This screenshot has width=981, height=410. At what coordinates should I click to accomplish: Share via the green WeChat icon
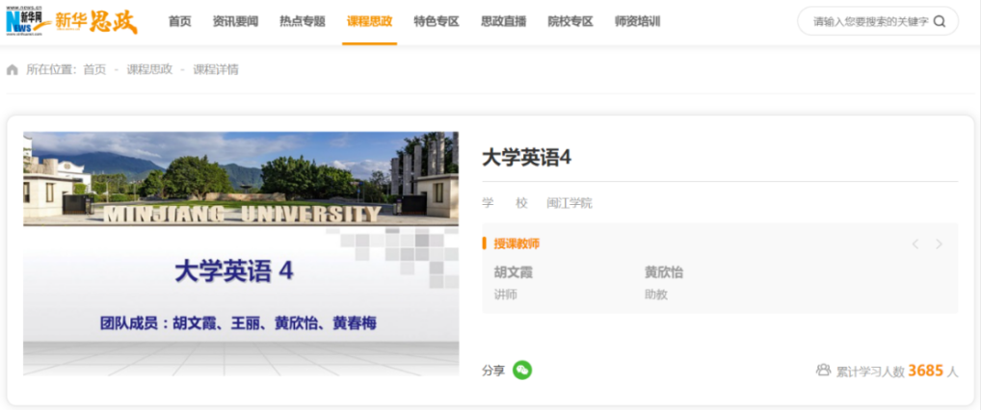(x=522, y=370)
